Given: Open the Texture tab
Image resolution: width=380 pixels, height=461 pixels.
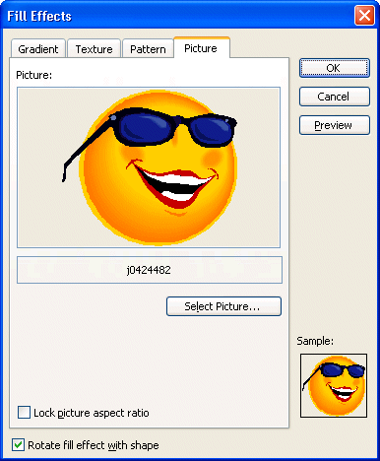Looking at the screenshot, I should tap(94, 49).
